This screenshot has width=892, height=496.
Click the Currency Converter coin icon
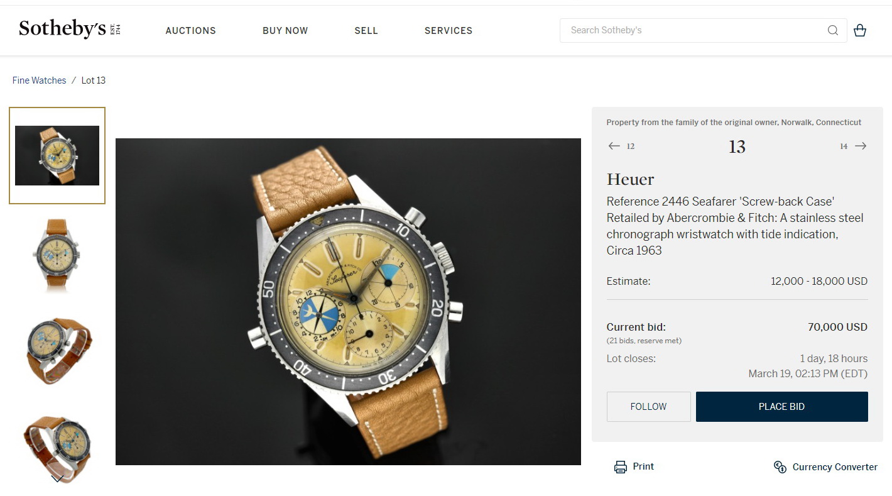(780, 466)
